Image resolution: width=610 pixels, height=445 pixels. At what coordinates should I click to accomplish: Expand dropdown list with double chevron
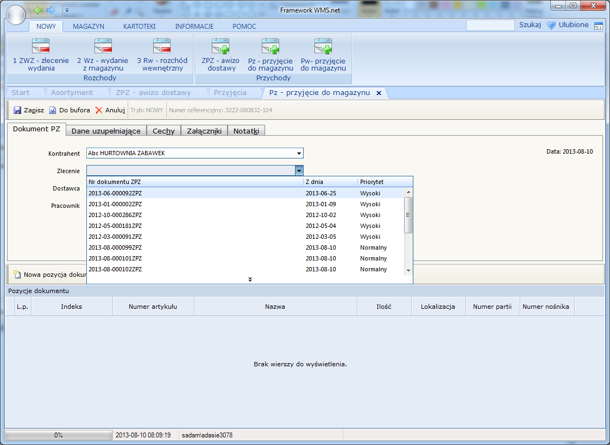click(x=250, y=279)
